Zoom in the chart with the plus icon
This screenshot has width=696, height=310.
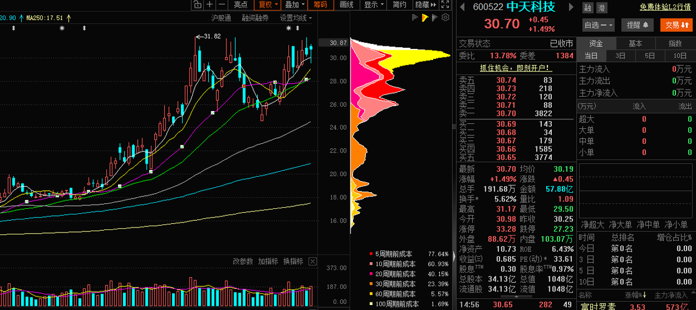click(209, 4)
